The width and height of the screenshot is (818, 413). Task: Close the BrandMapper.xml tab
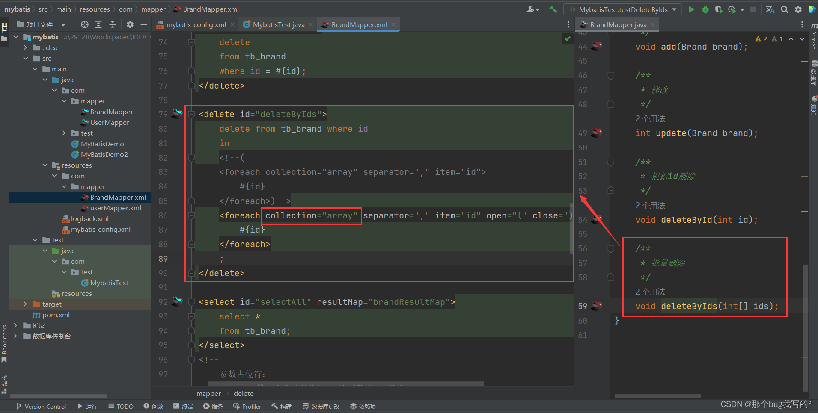click(393, 24)
